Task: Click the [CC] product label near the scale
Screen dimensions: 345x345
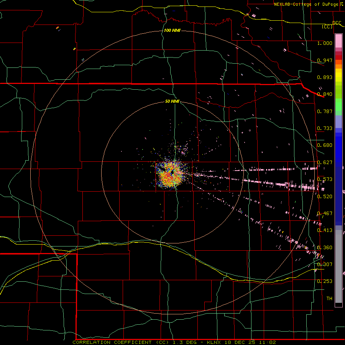Action: coord(327,26)
